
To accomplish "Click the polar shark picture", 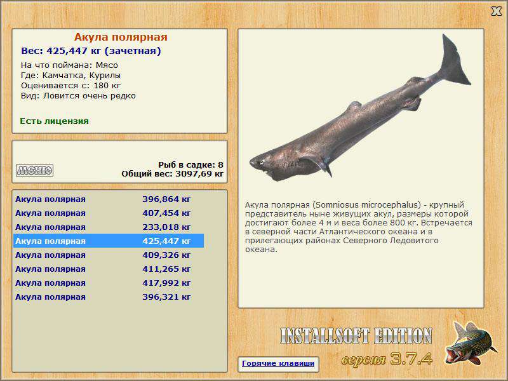I will click(x=359, y=109).
